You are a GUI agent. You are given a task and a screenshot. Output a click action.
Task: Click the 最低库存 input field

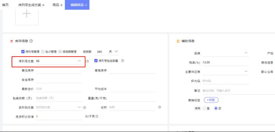click(x=59, y=70)
